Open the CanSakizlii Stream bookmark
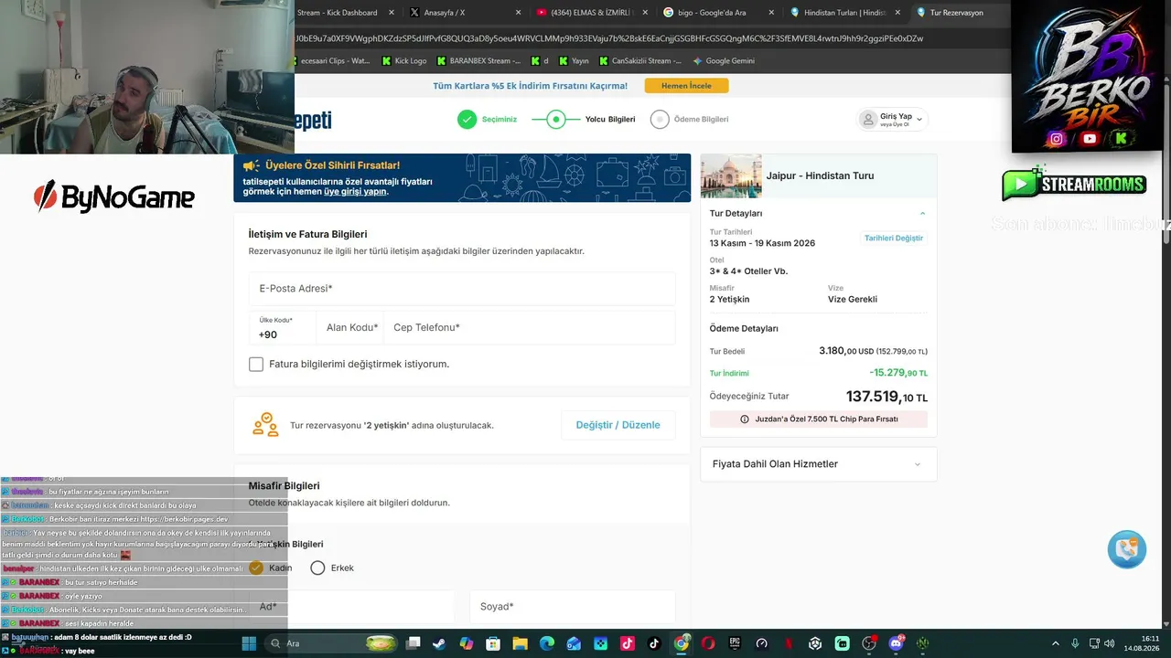The height and width of the screenshot is (658, 1171). click(640, 61)
